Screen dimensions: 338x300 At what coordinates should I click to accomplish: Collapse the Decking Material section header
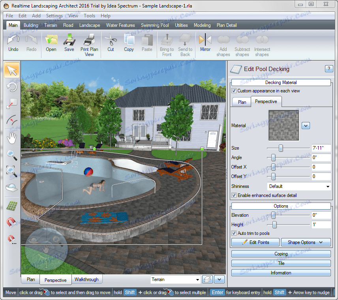[281, 82]
